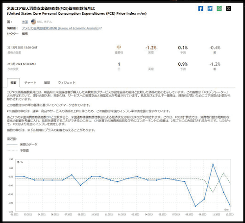Switch to the 履歴 tab
245x223 pixels.
(x=47, y=83)
